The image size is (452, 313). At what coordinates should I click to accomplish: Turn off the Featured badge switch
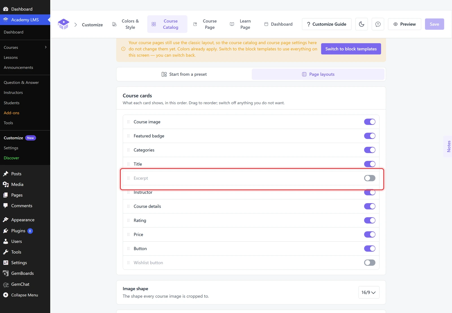pyautogui.click(x=370, y=136)
